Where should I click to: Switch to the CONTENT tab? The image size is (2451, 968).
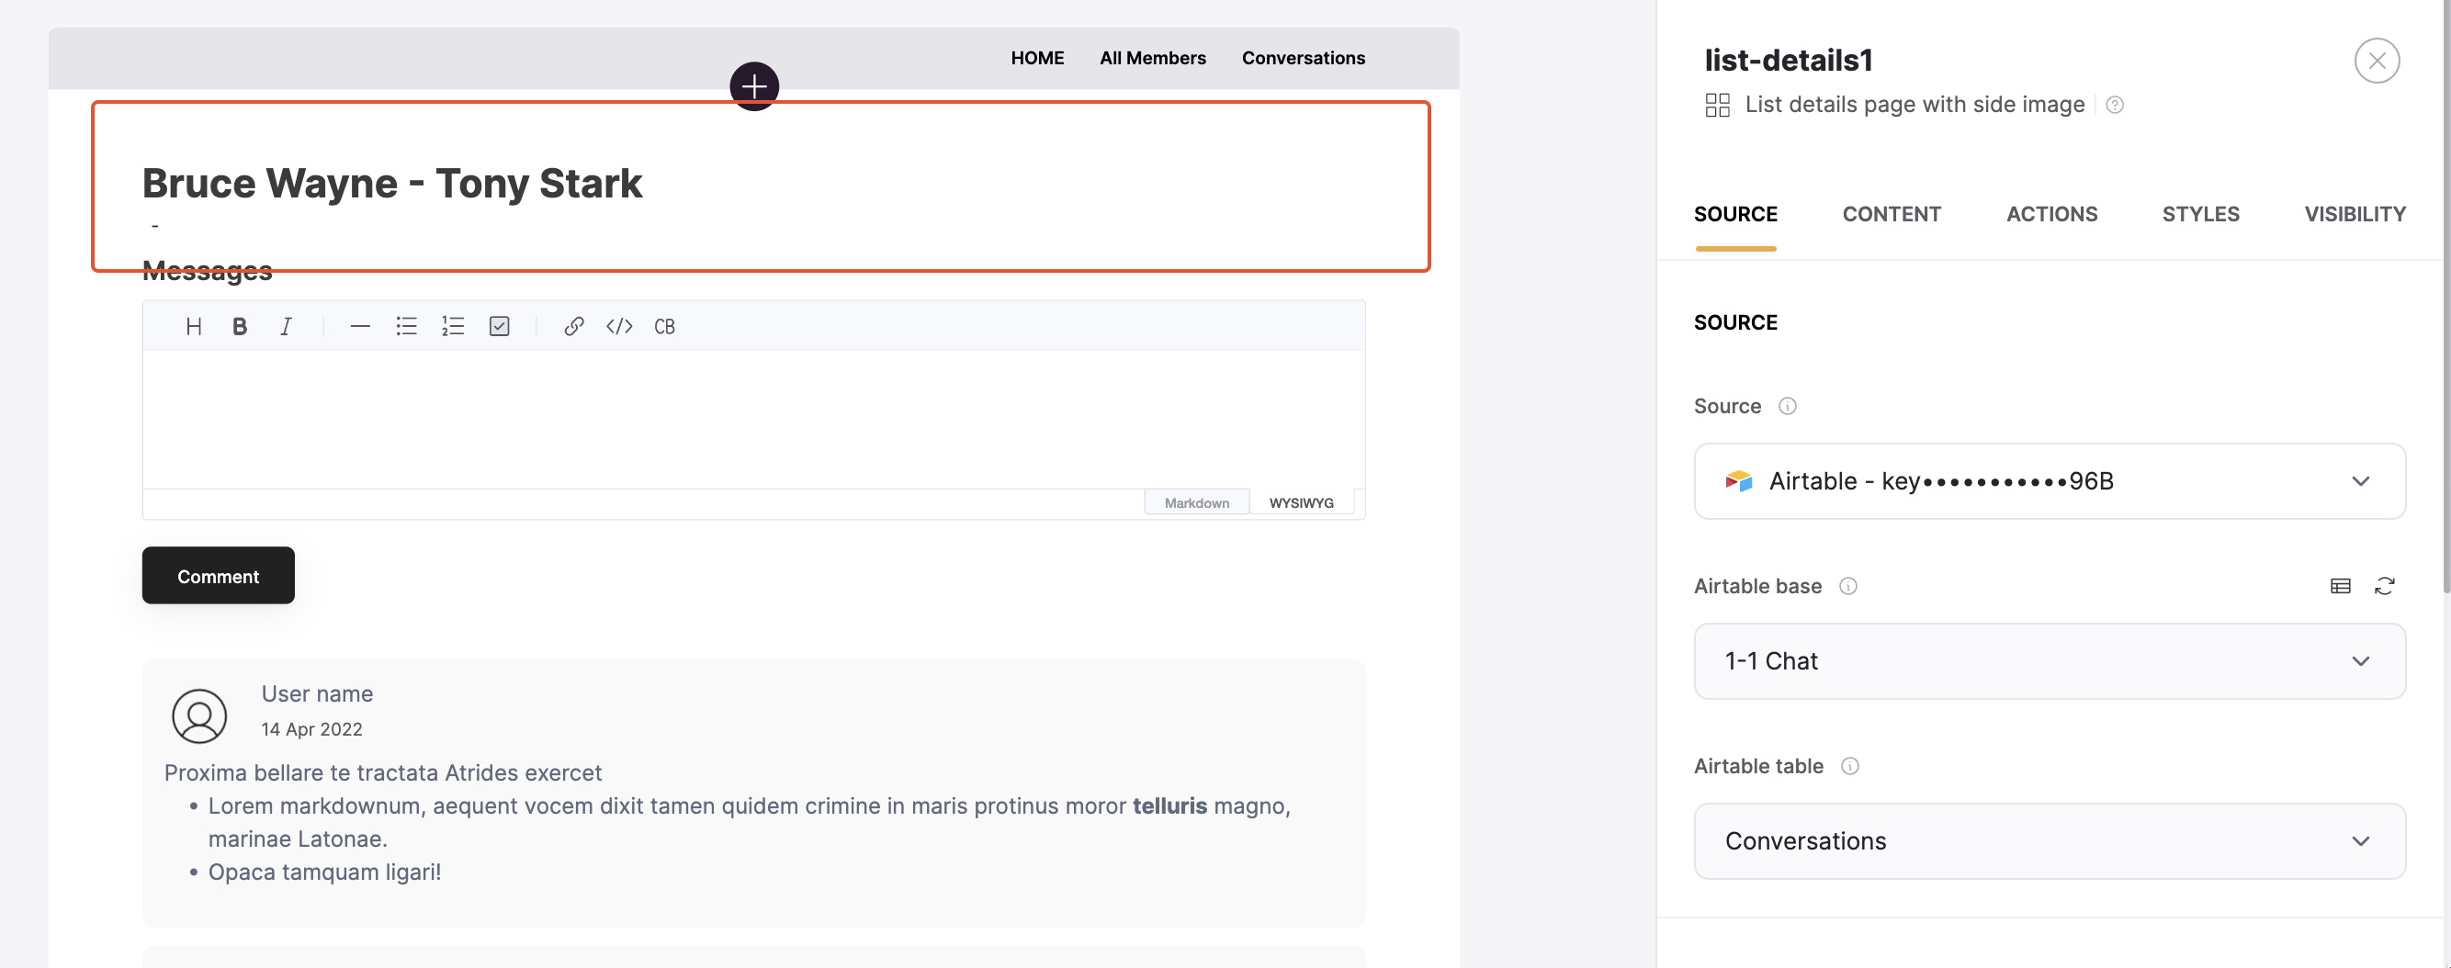1892,214
